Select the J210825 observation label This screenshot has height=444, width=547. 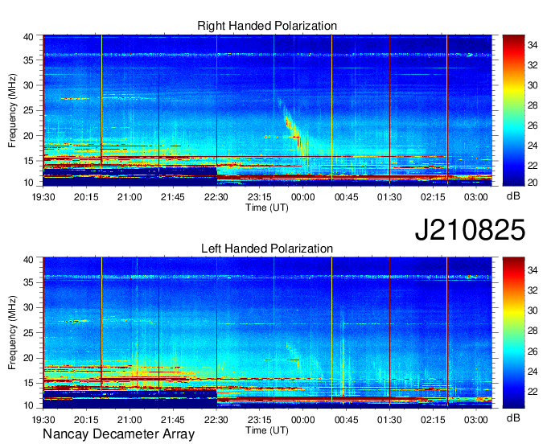[470, 230]
